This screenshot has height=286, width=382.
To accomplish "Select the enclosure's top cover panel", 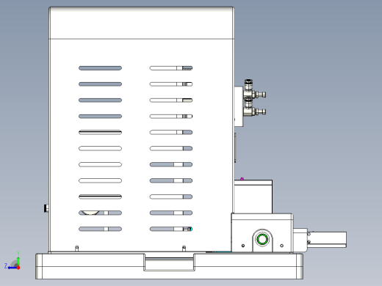I will coord(141,23).
